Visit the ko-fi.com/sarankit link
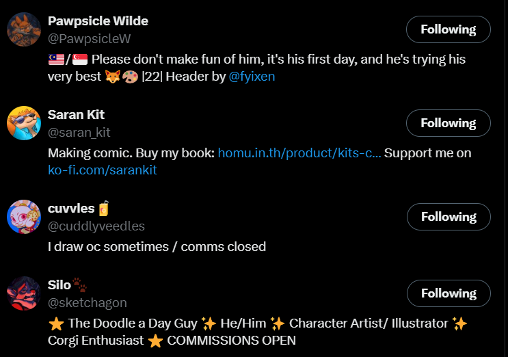The image size is (508, 357). pos(103,170)
